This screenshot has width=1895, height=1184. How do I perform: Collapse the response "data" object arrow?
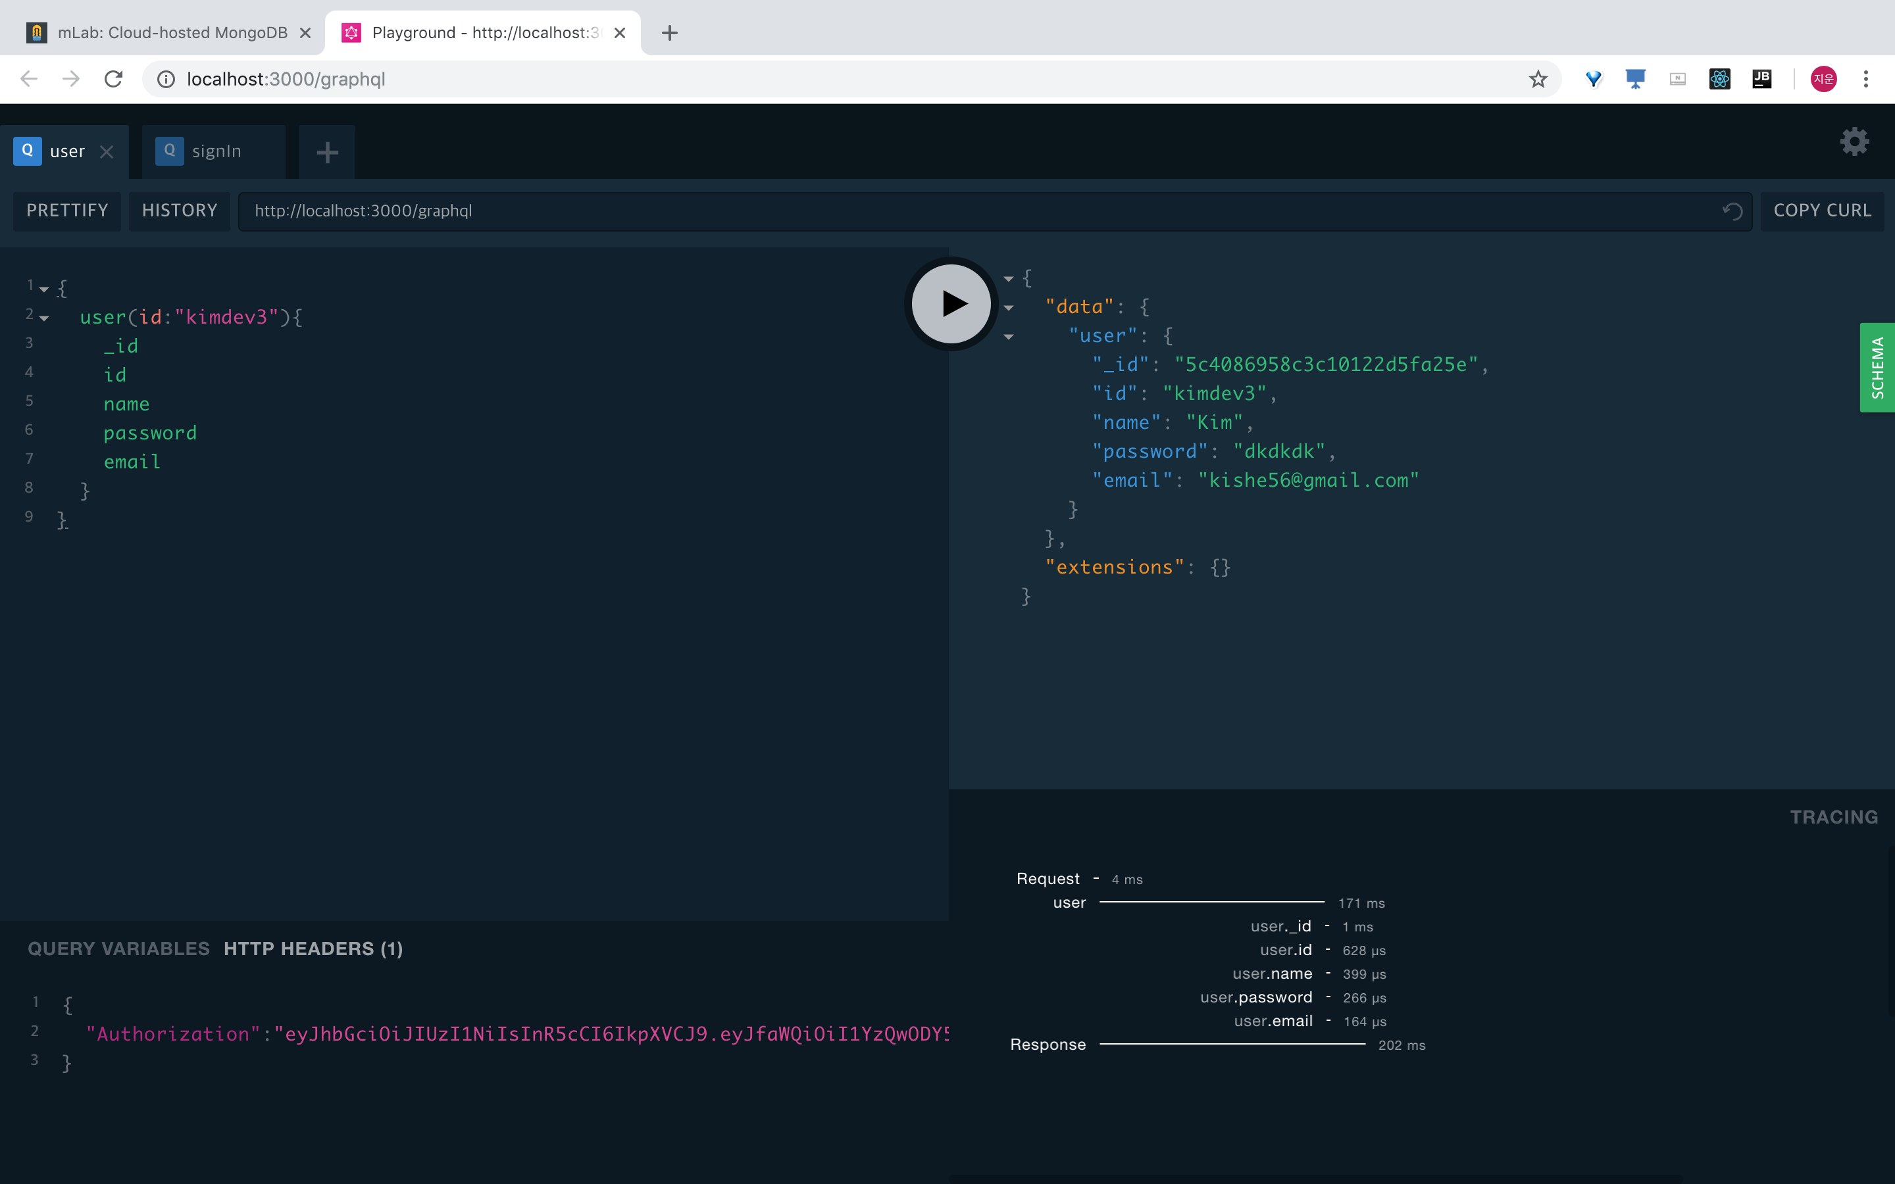1009,308
